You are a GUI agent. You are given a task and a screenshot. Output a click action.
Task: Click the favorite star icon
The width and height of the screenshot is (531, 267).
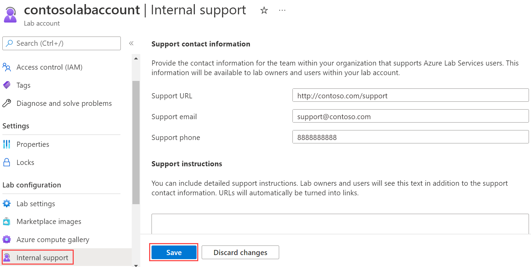(264, 11)
